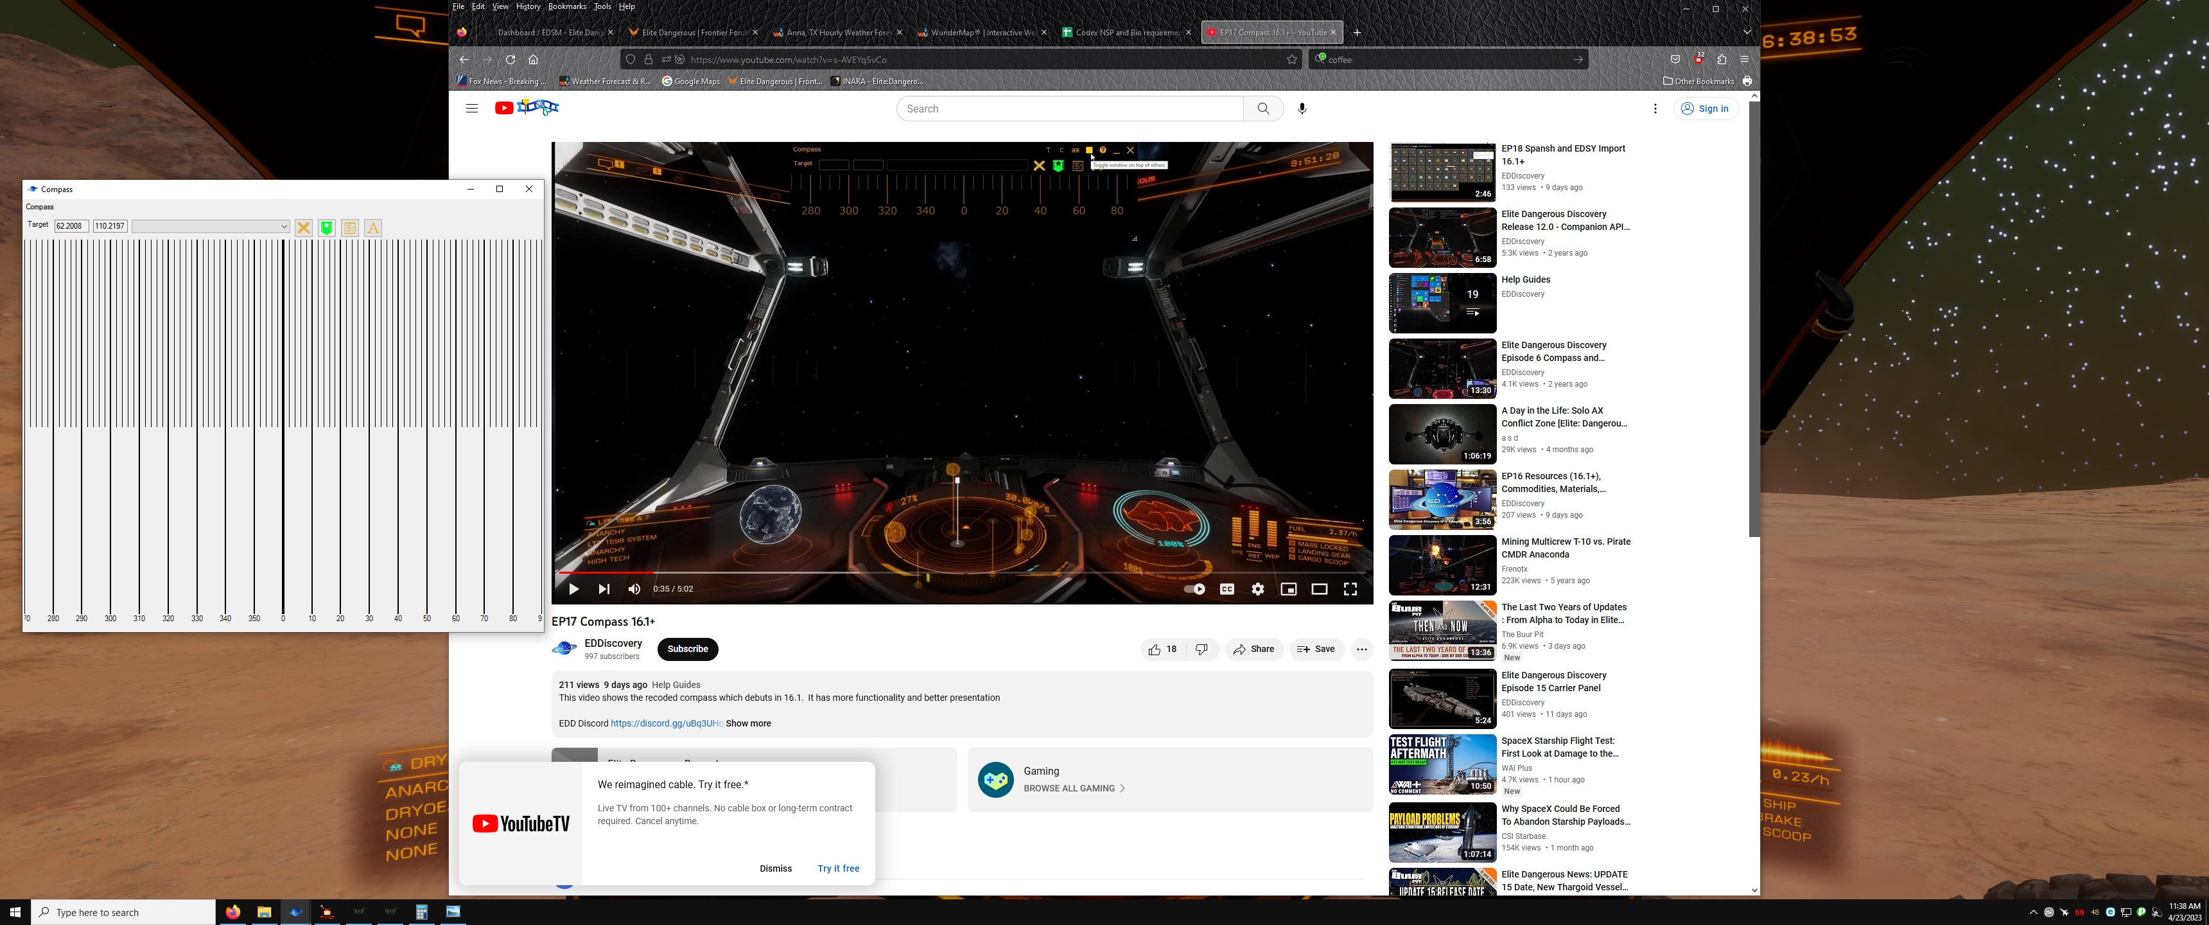Open the Firefox extensions puzzle icon

pos(1721,59)
